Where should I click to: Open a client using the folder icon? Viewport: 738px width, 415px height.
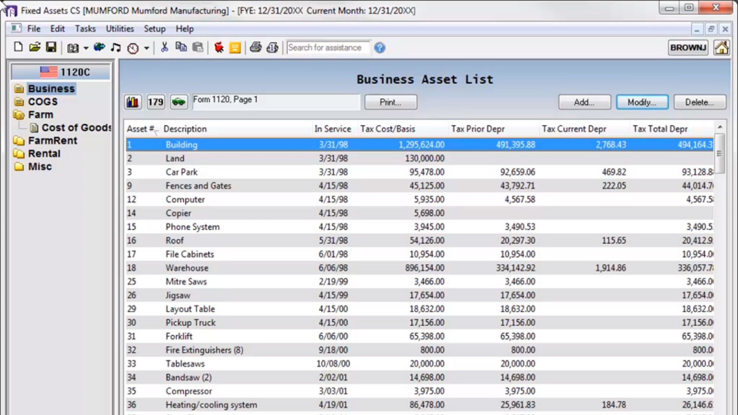click(35, 47)
